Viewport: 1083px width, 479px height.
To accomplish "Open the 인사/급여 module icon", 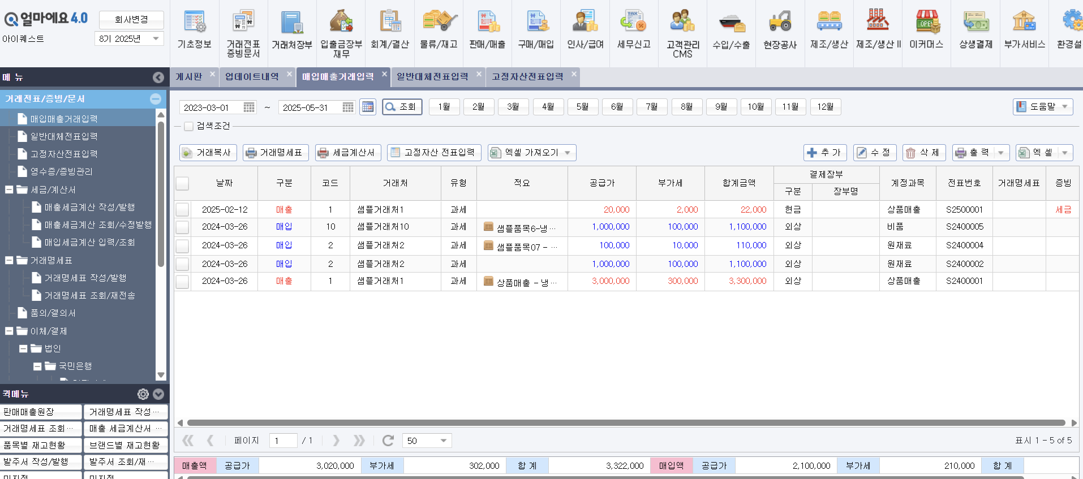I will pos(585,29).
